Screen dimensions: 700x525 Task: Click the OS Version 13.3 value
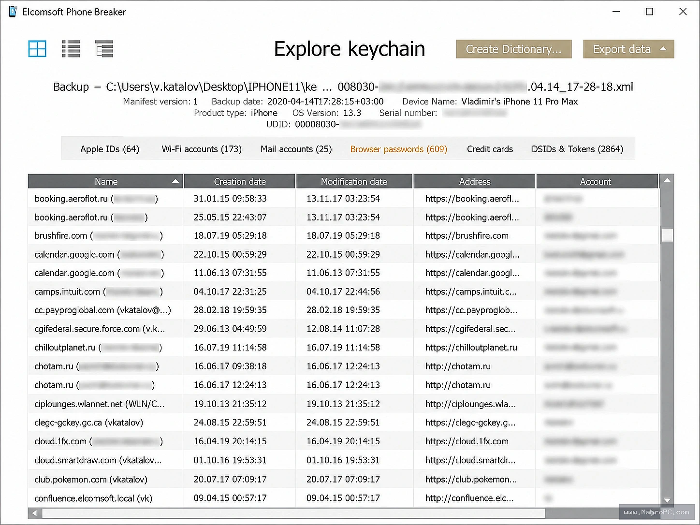352,113
